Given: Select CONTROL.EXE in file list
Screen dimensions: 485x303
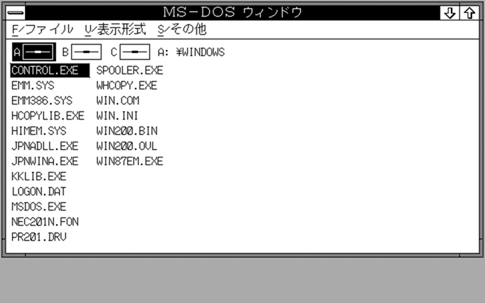Looking at the screenshot, I should (x=50, y=70).
